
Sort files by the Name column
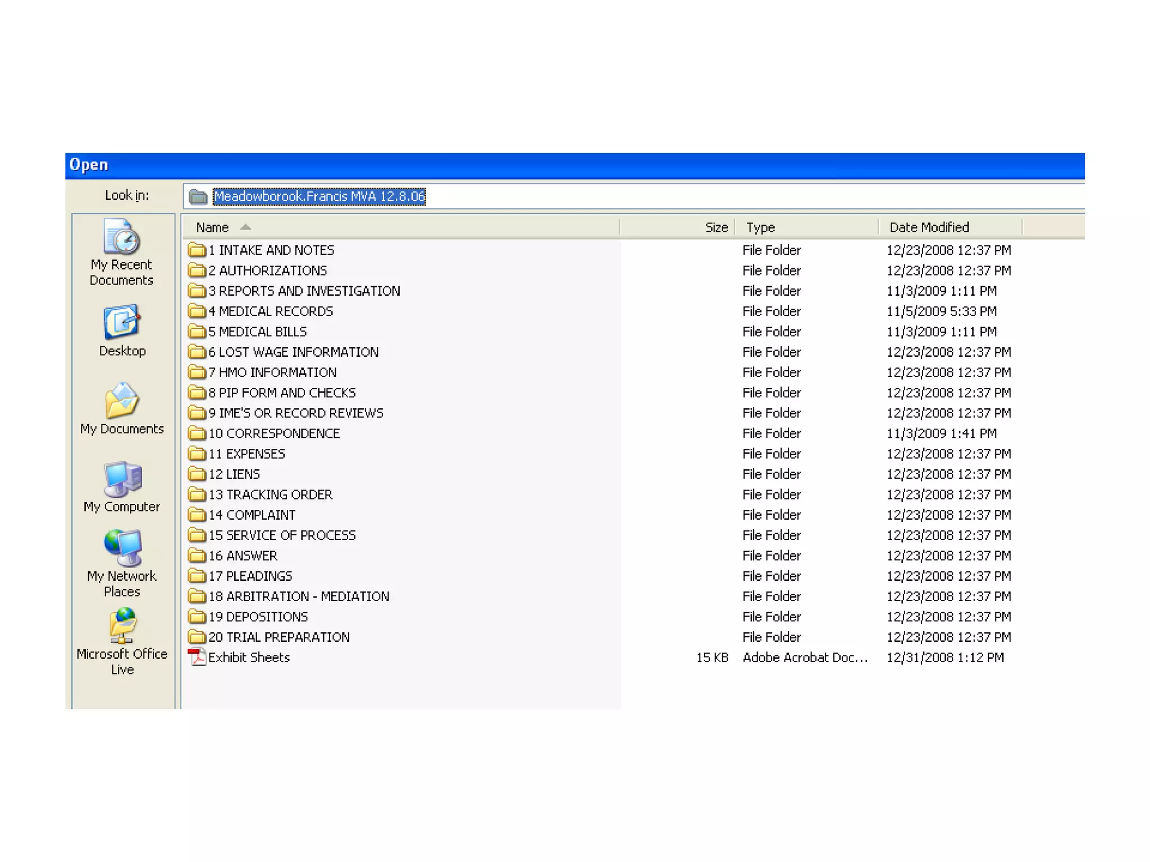[212, 227]
